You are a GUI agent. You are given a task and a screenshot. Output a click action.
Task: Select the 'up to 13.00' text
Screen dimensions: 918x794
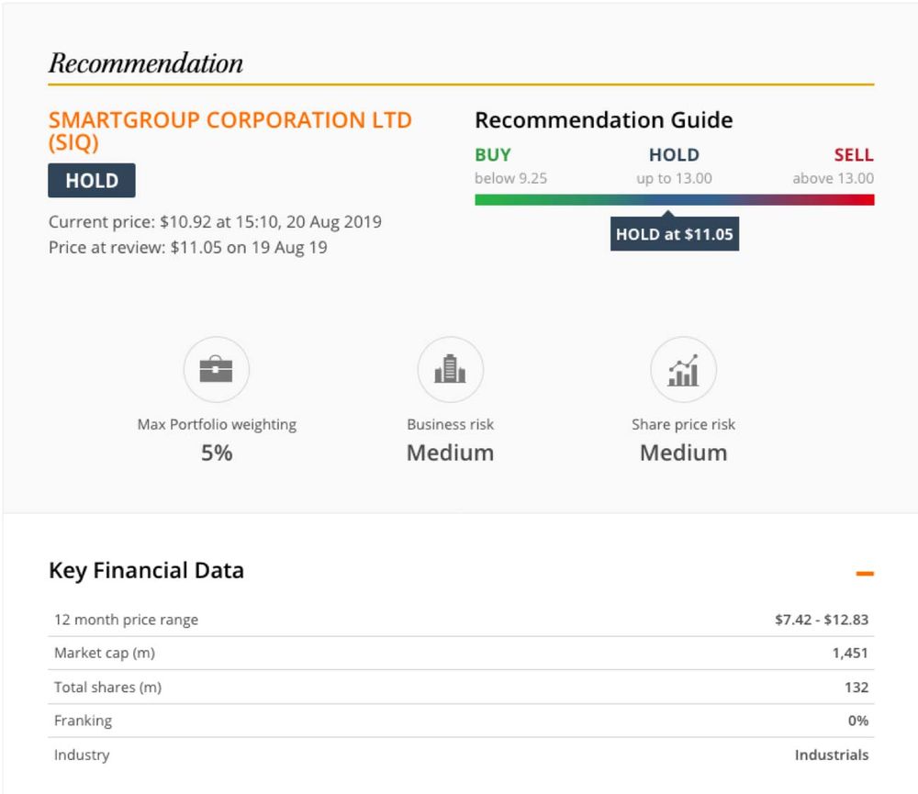tap(674, 178)
